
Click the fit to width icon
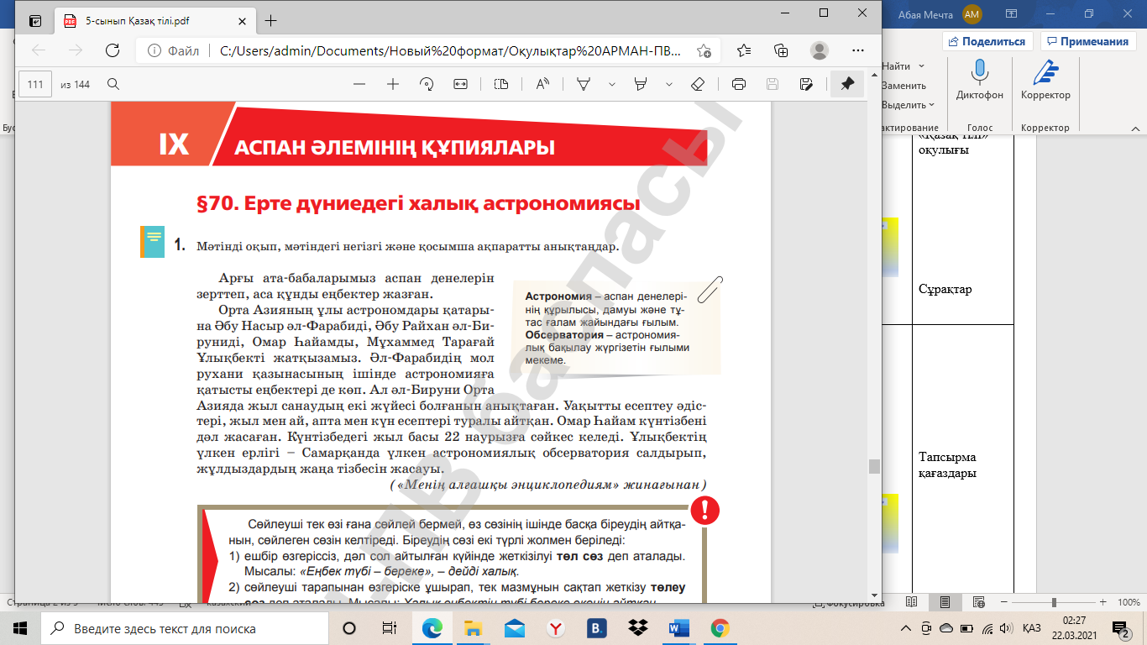460,84
